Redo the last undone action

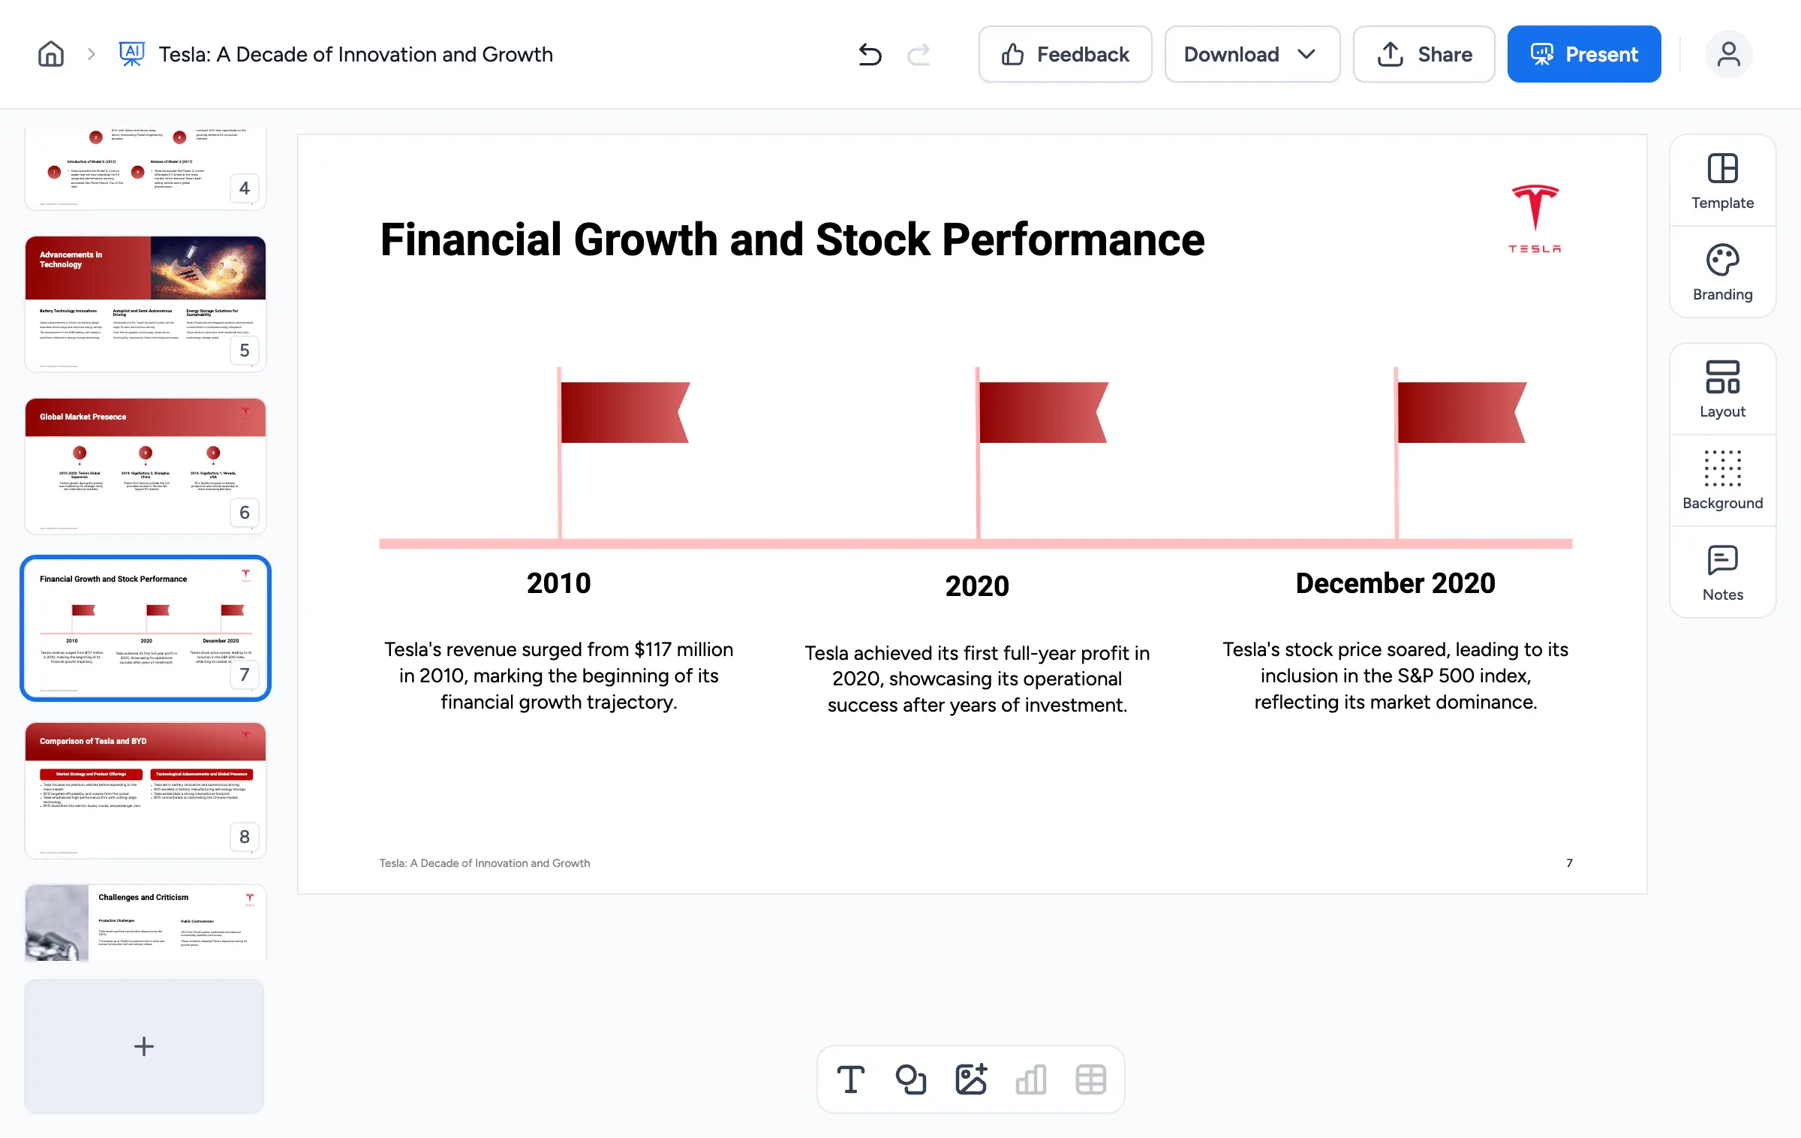click(919, 54)
